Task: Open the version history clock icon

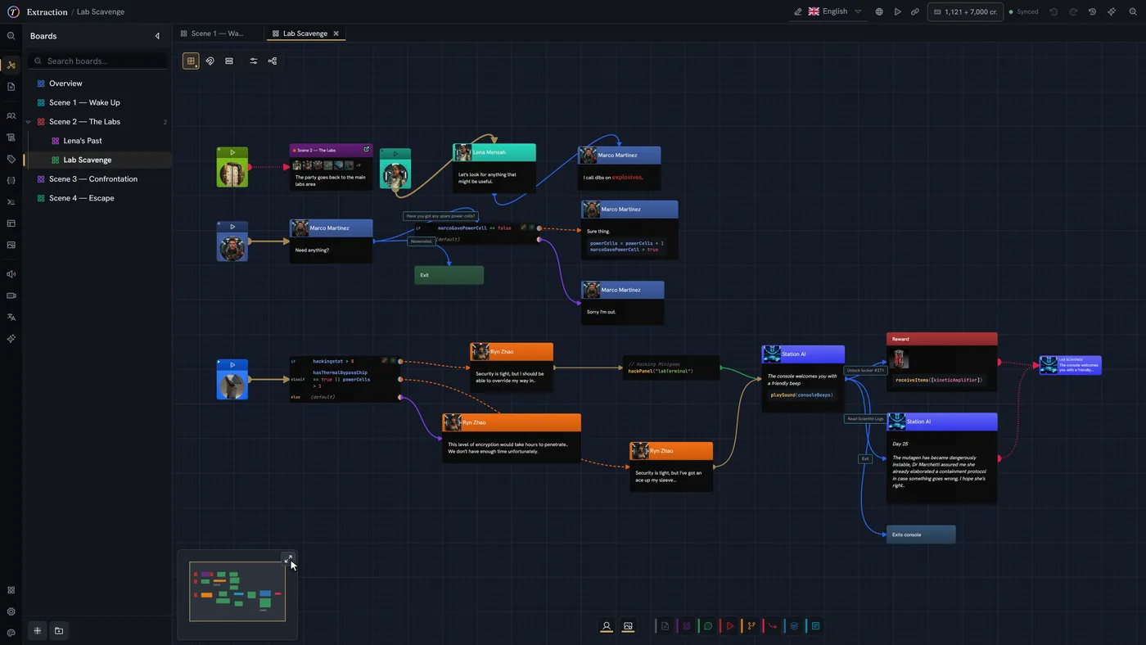Action: (x=1092, y=12)
